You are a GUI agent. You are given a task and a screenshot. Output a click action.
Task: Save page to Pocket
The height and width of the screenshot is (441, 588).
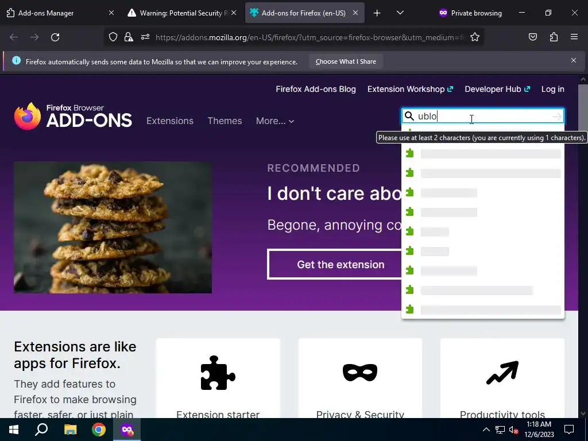532,37
